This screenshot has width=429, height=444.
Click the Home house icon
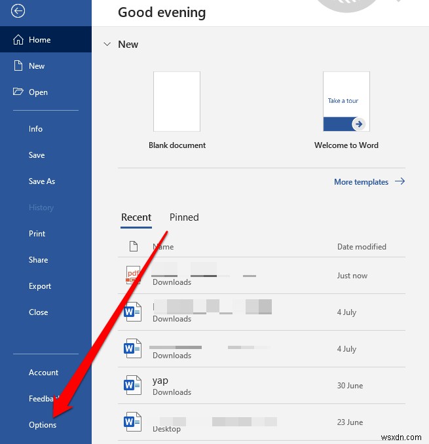pos(18,40)
